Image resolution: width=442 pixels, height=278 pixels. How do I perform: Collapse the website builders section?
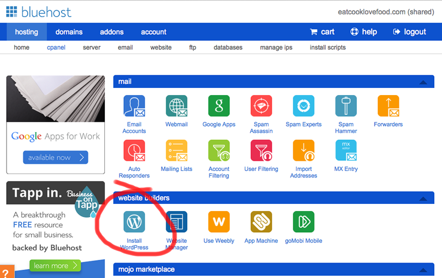pos(423,199)
